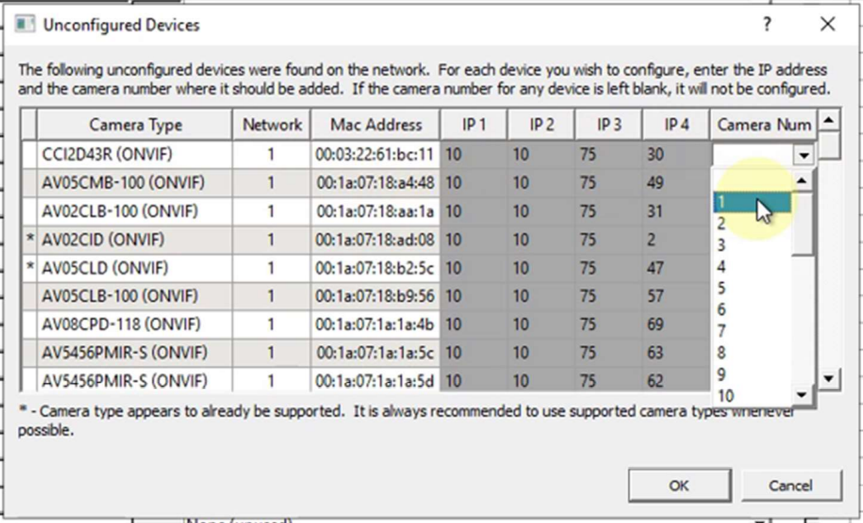This screenshot has height=523, width=863.
Task: Click IP 4 field showing 30
Action: coord(675,155)
